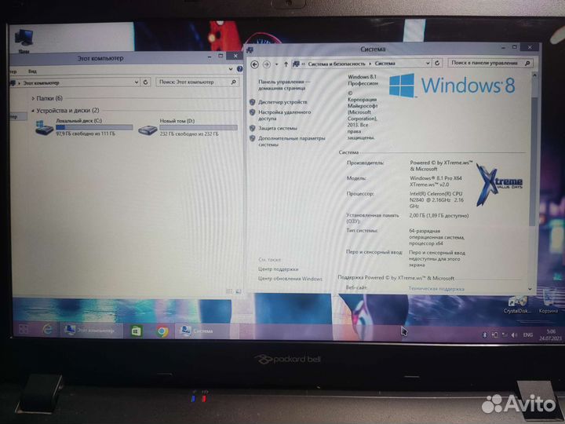Expand address dropdown in Этот компьютер window
The width and height of the screenshot is (565, 424).
137,82
